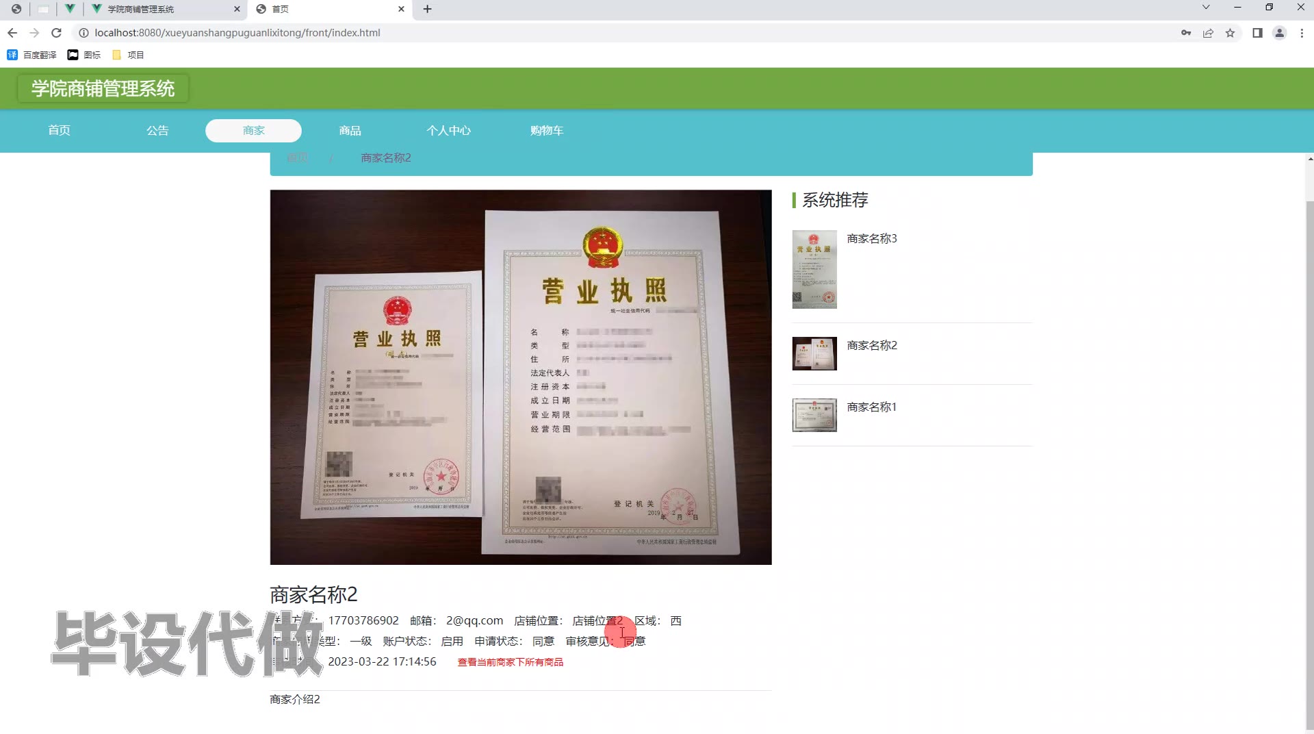Click the 商家名称3 recommendation title
The width and height of the screenshot is (1314, 734).
(x=872, y=238)
